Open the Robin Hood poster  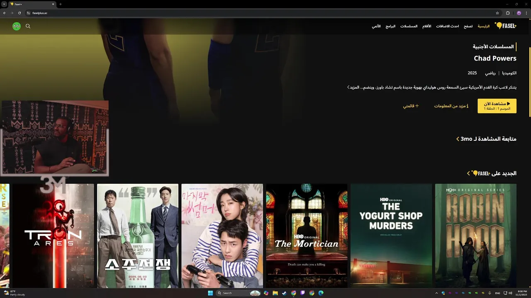pos(476,236)
